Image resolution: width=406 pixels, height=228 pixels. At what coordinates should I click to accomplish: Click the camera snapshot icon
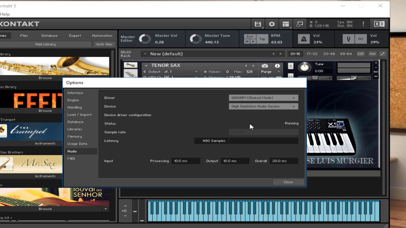[265, 66]
